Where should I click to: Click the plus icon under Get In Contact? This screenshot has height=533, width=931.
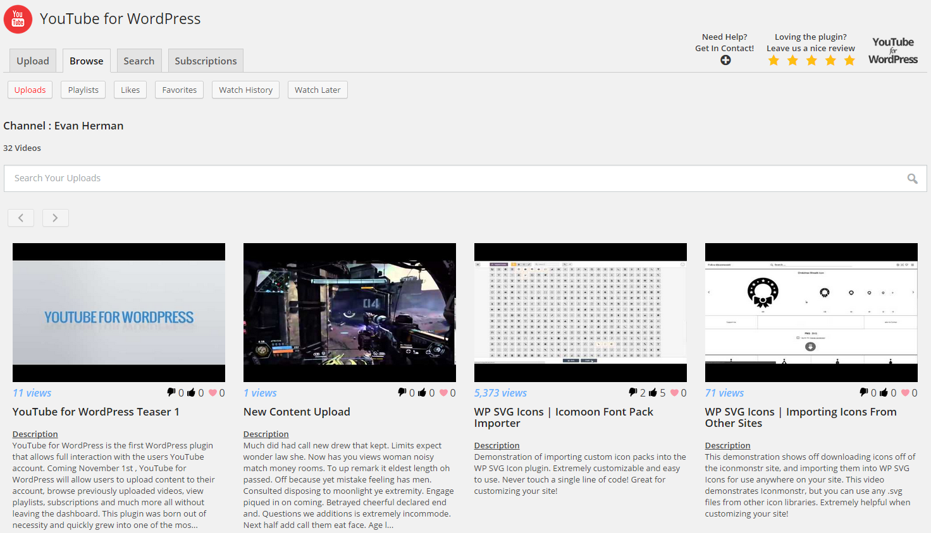[x=725, y=60]
